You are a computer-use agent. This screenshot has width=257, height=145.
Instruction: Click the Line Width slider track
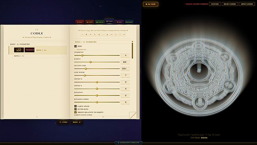point(97,75)
